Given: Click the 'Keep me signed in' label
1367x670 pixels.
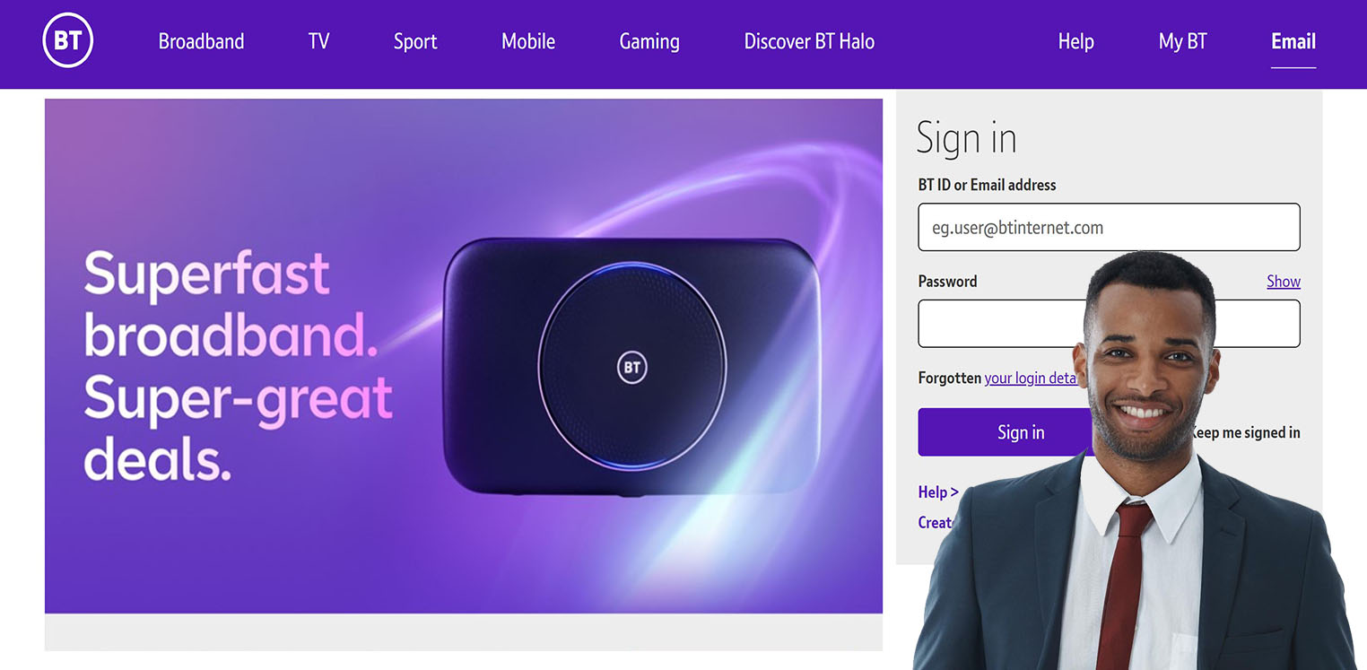Looking at the screenshot, I should [x=1245, y=432].
